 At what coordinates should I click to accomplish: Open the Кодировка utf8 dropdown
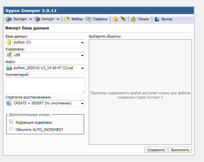(45, 55)
